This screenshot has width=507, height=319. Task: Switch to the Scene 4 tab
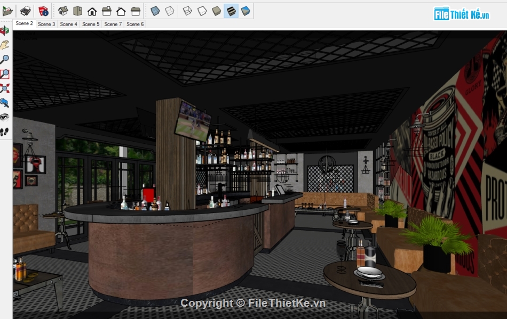coord(68,24)
